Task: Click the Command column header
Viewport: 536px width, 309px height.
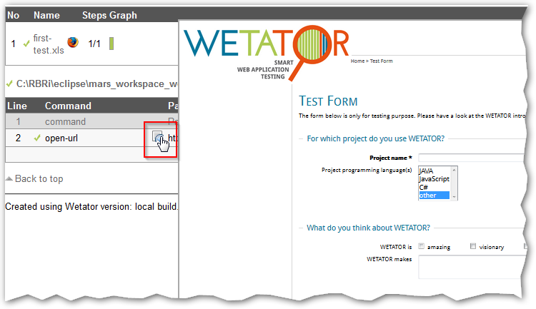Action: [x=68, y=106]
